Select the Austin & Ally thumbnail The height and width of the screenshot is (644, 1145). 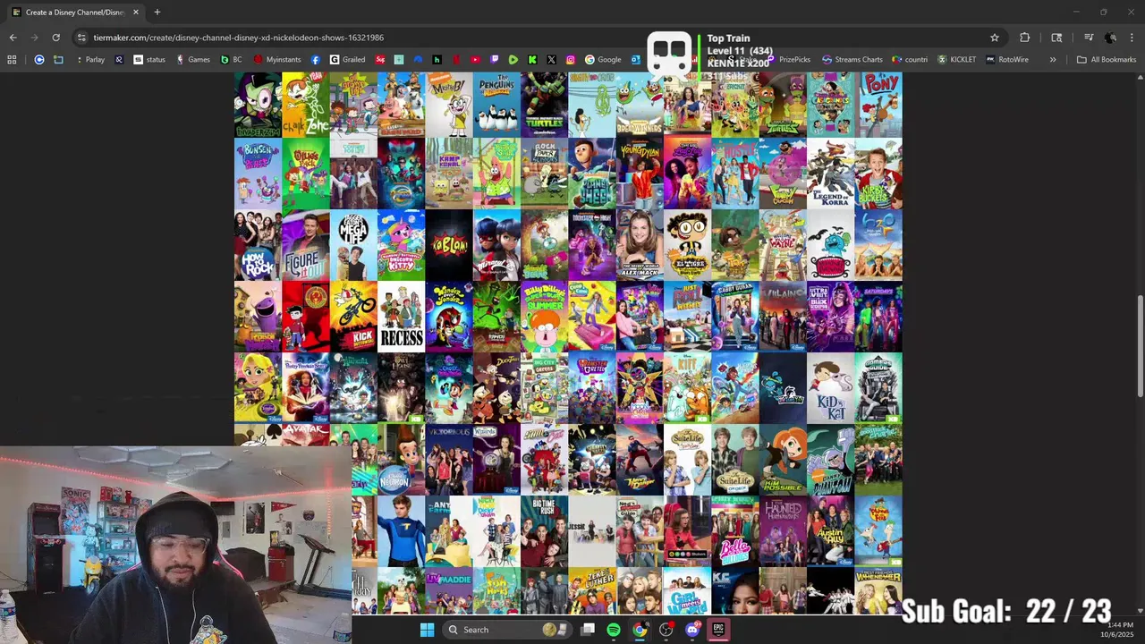click(x=830, y=531)
